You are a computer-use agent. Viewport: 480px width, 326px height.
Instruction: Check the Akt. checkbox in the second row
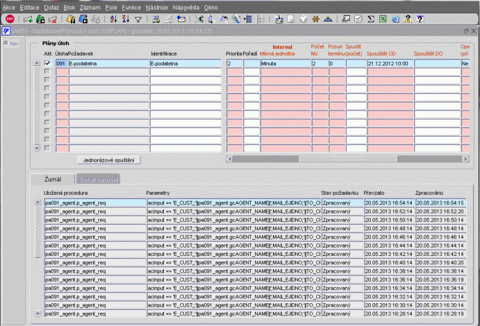point(47,71)
